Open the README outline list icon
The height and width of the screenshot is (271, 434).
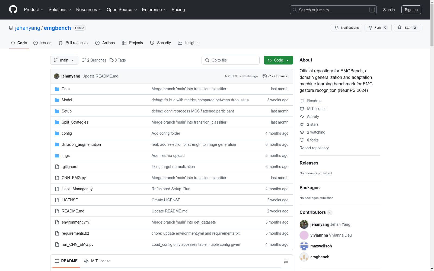286,261
